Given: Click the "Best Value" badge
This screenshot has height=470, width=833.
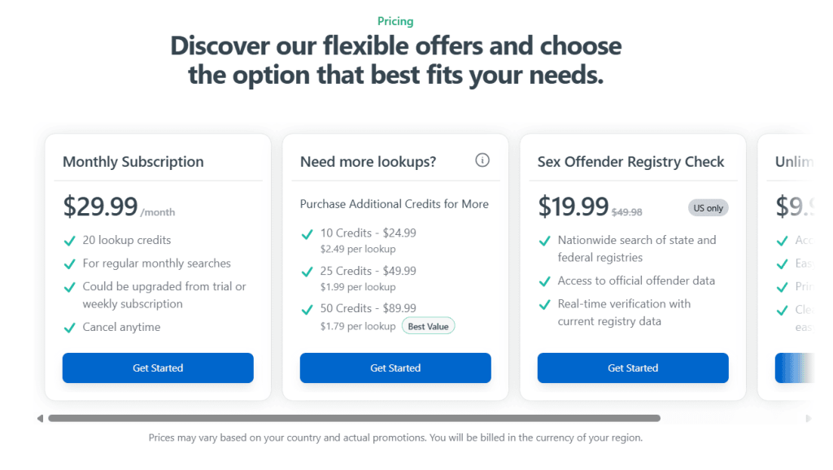Looking at the screenshot, I should pyautogui.click(x=428, y=325).
